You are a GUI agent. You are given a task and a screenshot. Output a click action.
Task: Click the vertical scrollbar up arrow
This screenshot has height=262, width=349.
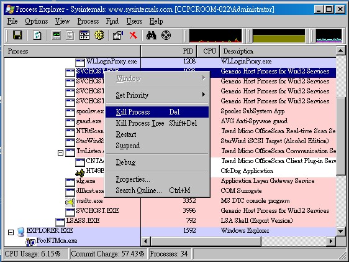340,51
